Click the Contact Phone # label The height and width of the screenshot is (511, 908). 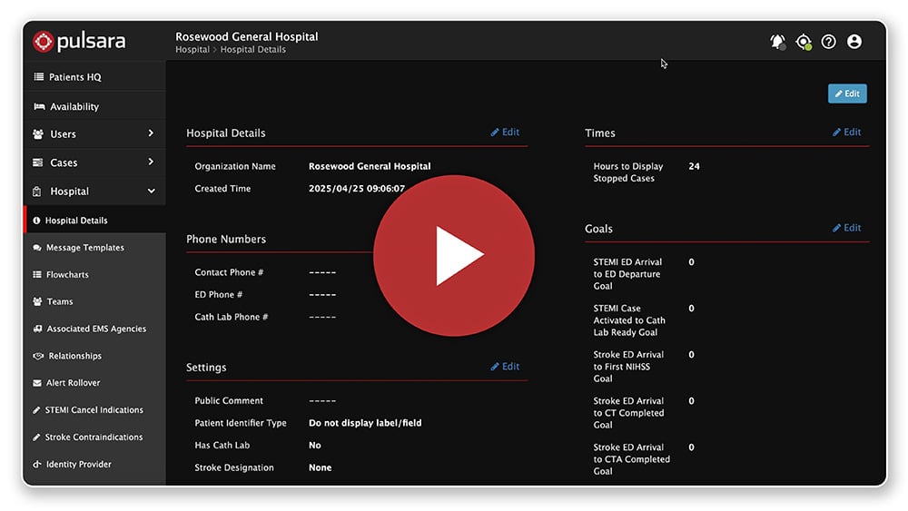[229, 272]
